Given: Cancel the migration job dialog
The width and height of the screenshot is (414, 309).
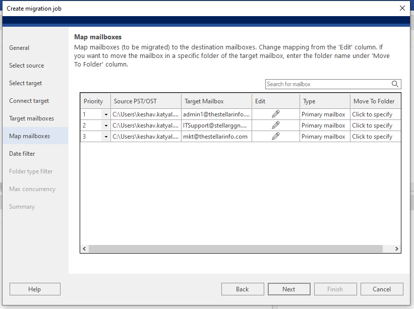Looking at the screenshot, I should pos(382,289).
